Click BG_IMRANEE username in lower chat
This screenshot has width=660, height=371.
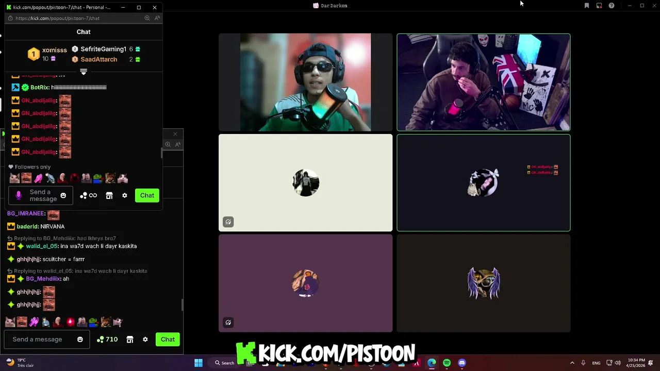(x=25, y=213)
